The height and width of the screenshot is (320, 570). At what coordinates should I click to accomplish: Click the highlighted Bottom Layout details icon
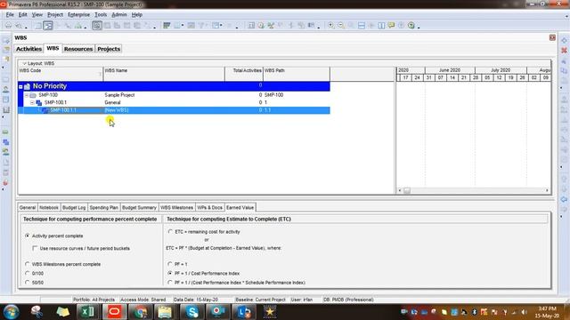tap(97, 26)
